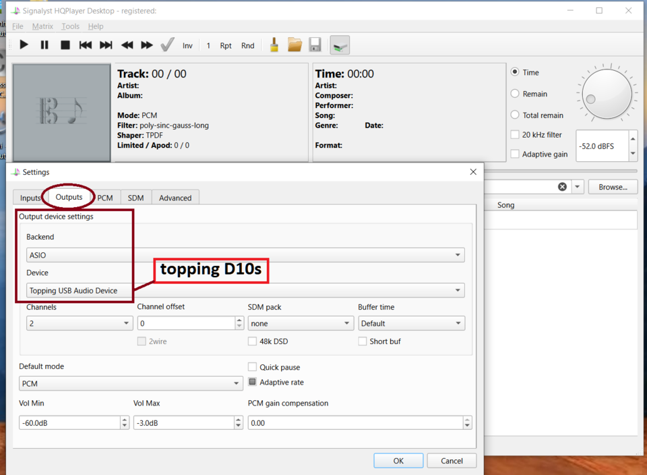Enable the Short buf checkbox

363,341
